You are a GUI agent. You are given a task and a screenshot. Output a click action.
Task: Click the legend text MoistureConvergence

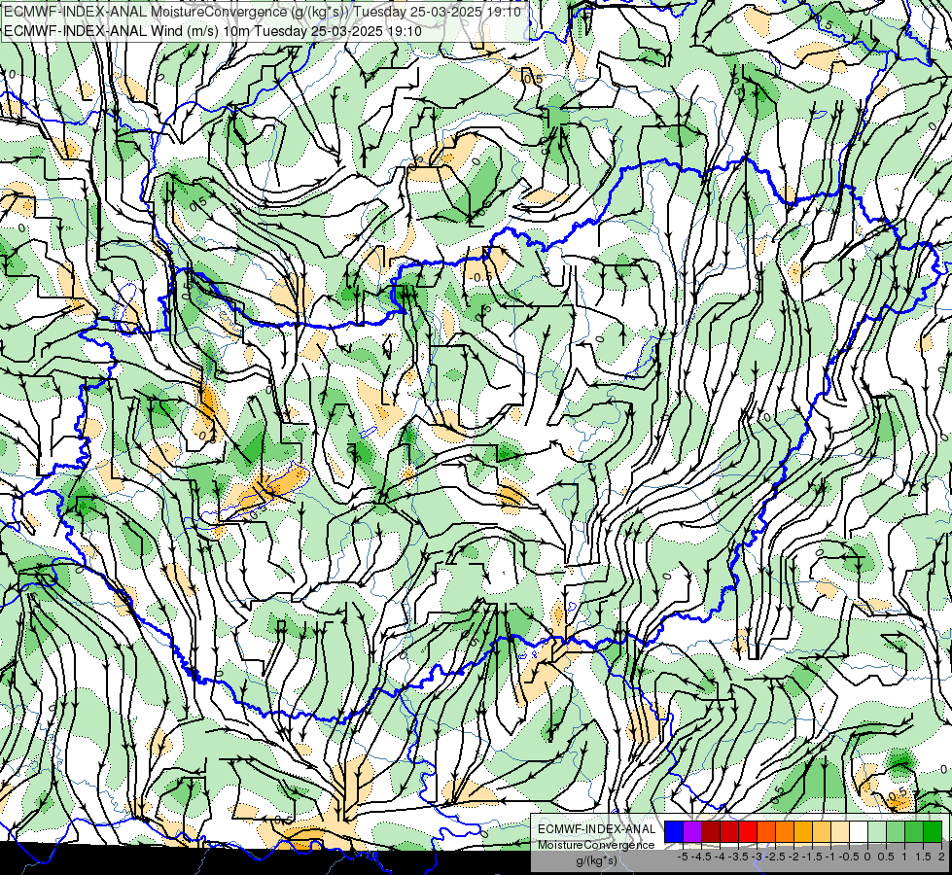(x=596, y=845)
